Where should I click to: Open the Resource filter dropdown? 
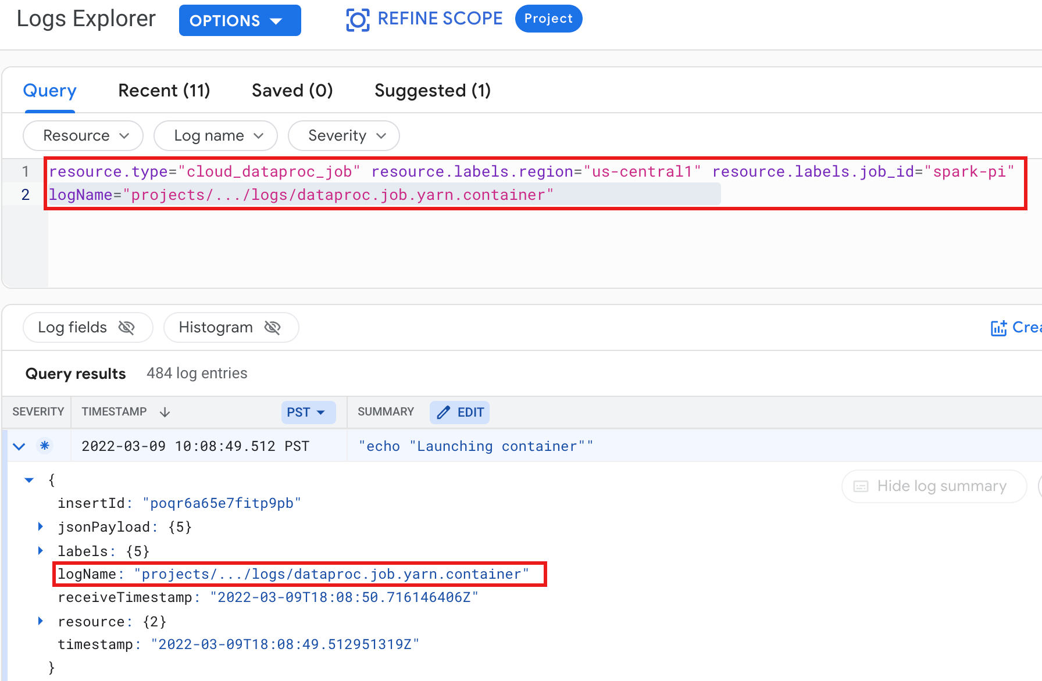(x=83, y=136)
